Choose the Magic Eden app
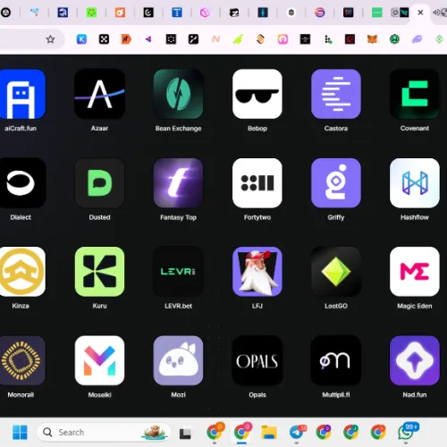The height and width of the screenshot is (447, 447). coord(415,272)
